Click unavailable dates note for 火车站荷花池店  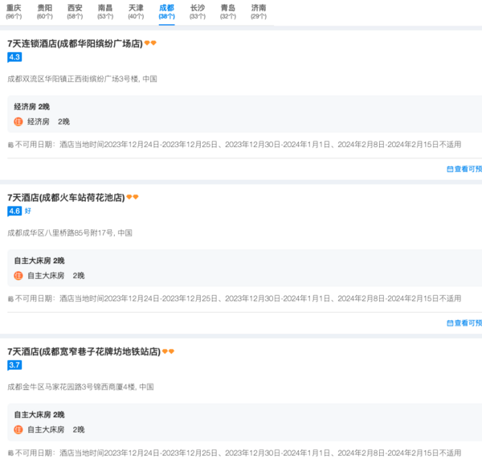(x=235, y=298)
